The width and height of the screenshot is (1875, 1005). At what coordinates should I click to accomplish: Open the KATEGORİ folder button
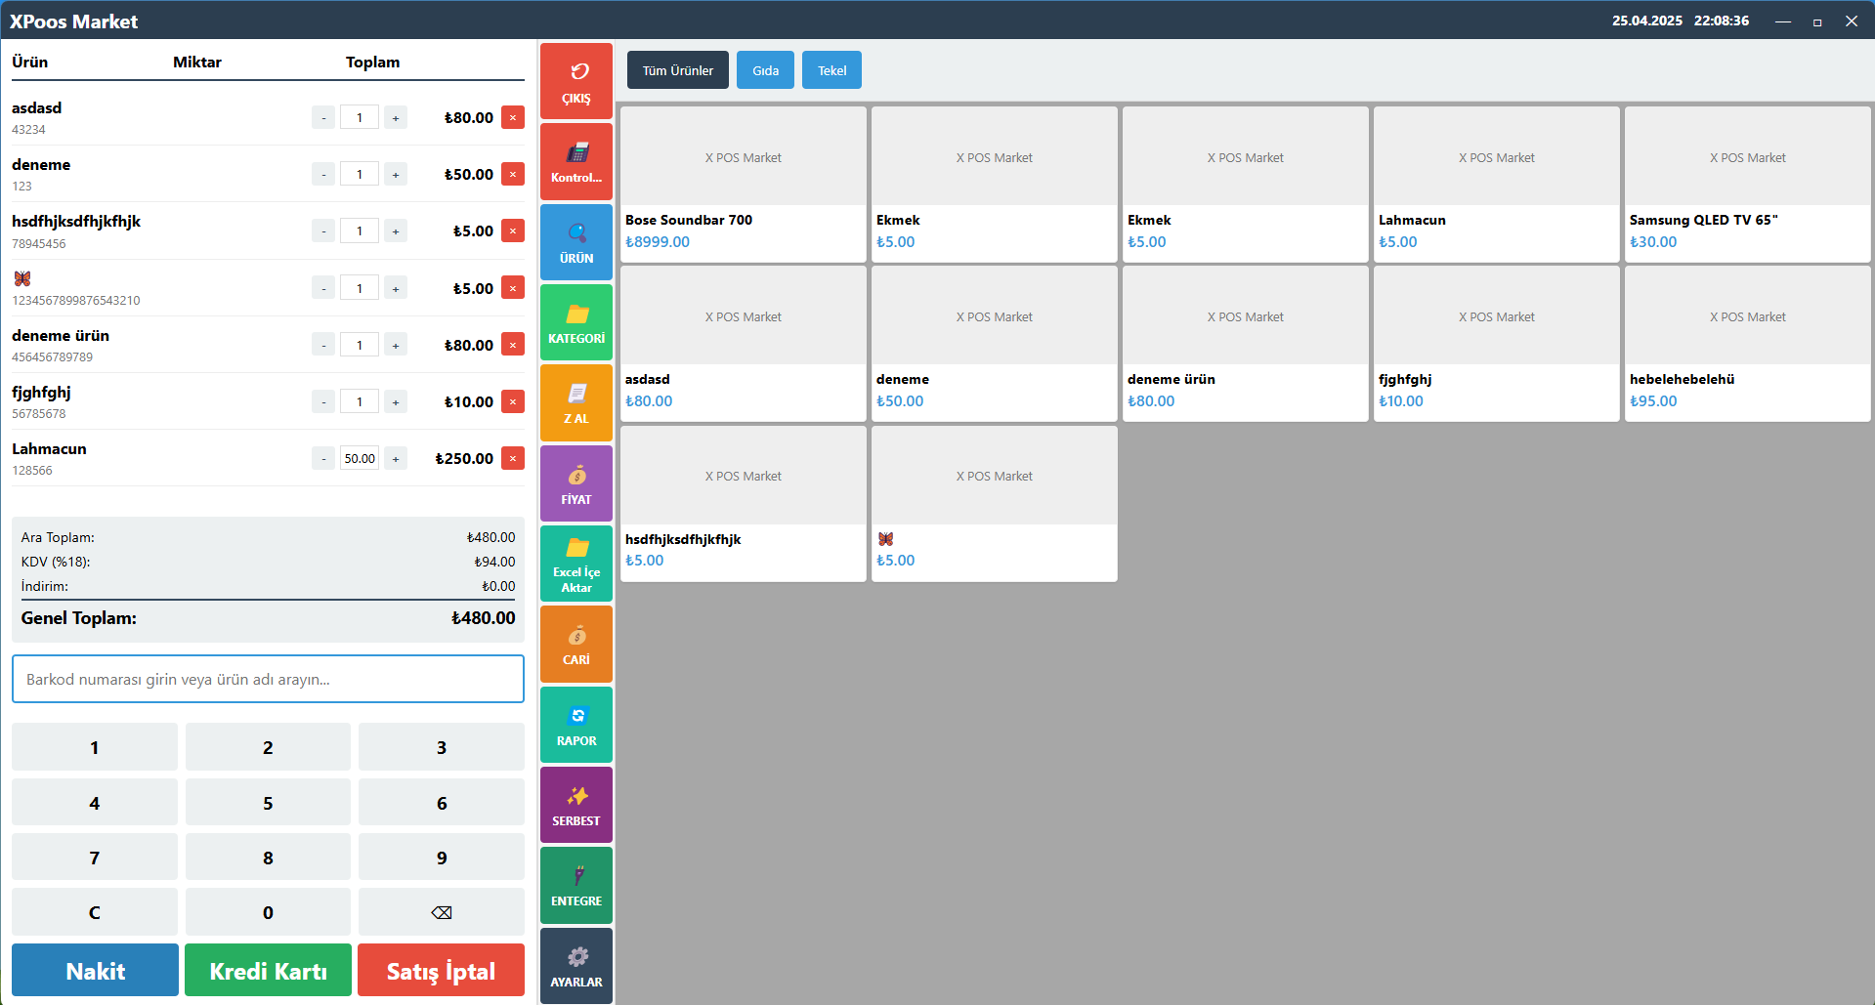point(576,322)
